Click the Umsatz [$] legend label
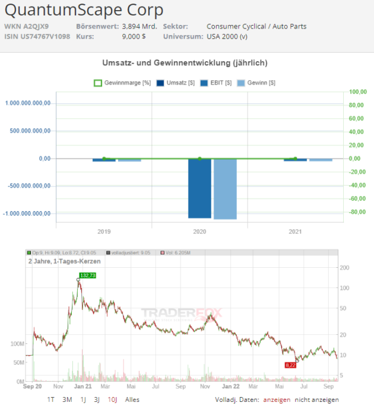This screenshot has height=412, width=374. [180, 83]
